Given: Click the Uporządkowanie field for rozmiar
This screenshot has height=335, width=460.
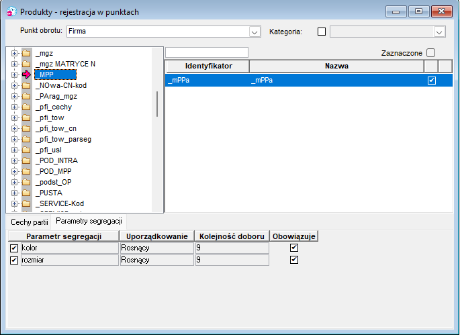Looking at the screenshot, I should coord(157,260).
